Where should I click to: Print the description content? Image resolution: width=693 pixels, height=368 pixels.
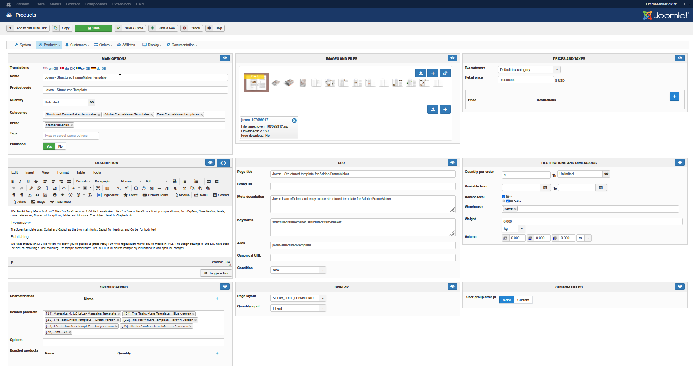(54, 195)
